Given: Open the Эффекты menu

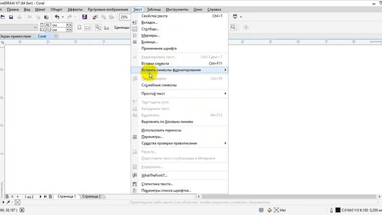Looking at the screenshot, I should [x=75, y=10].
